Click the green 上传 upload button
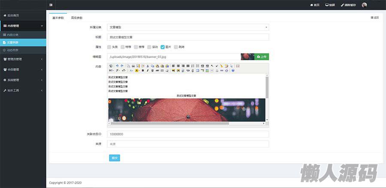 pos(262,57)
